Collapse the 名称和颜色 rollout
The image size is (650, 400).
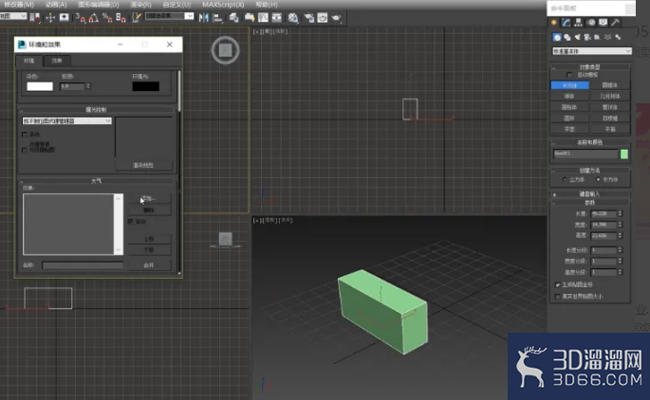click(x=590, y=142)
